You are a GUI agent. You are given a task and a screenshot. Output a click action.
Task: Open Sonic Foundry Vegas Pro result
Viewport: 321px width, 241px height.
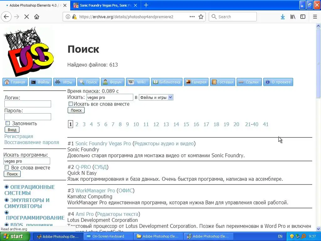pos(103,143)
